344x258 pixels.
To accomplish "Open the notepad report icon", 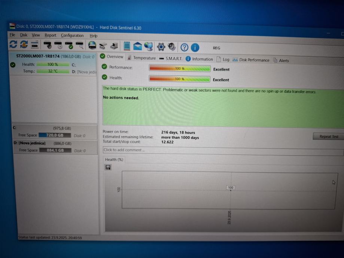I will (127, 46).
